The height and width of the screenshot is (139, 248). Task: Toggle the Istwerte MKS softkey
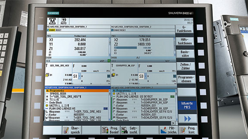[x=187, y=105]
